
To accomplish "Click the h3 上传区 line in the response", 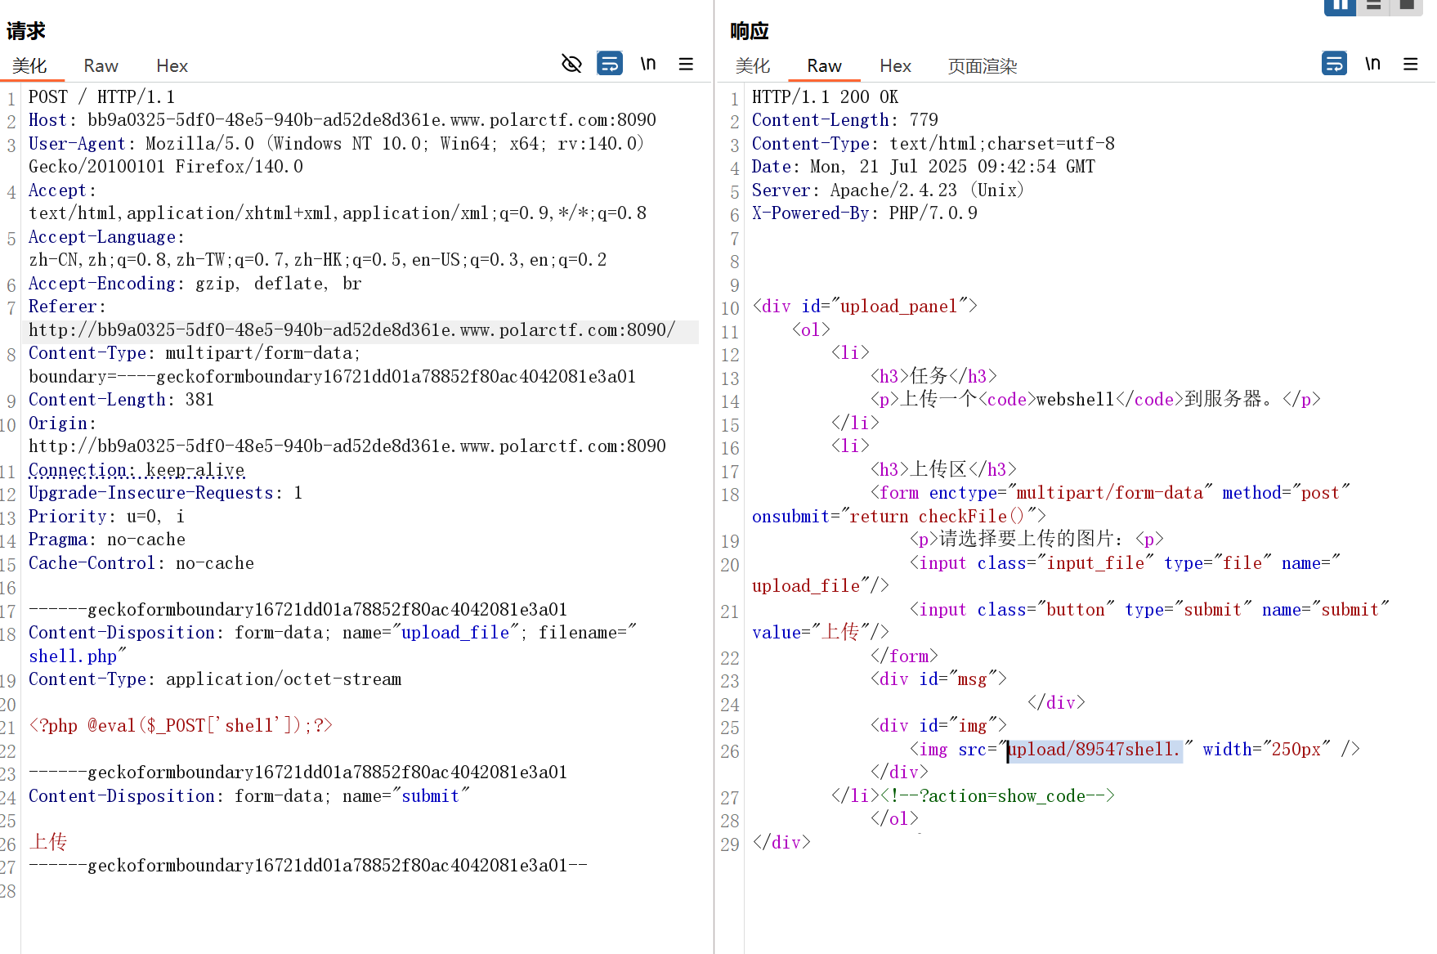I will [x=943, y=469].
